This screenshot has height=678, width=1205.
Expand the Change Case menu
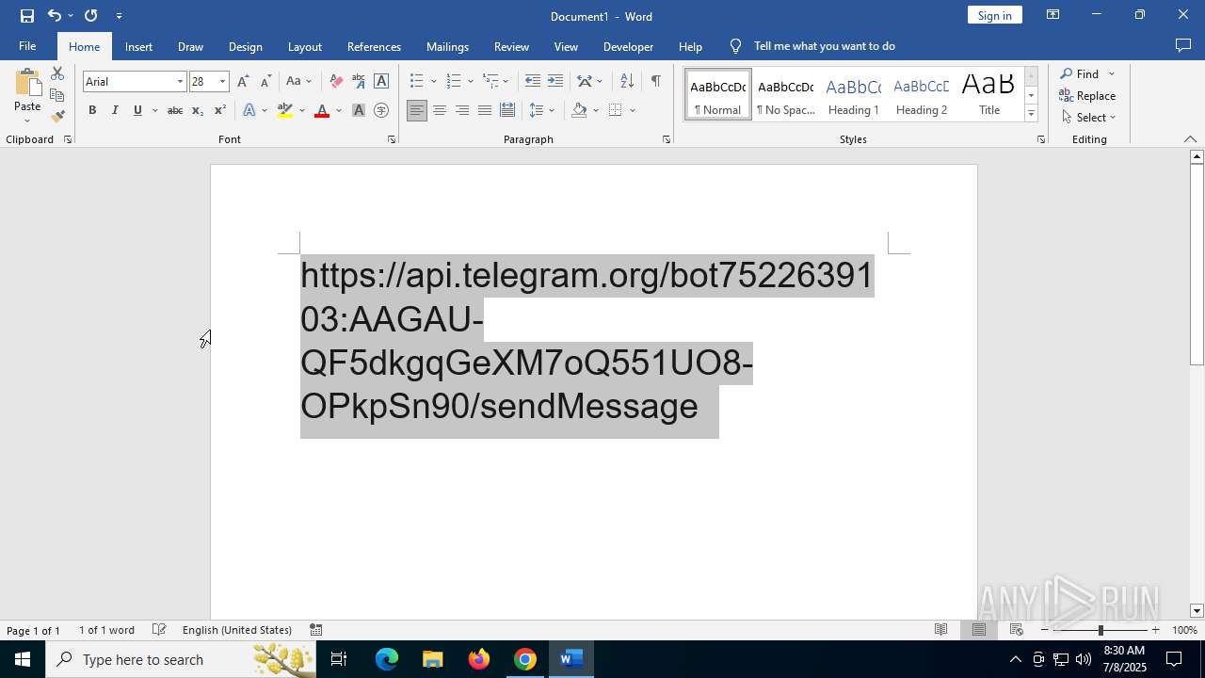click(299, 82)
